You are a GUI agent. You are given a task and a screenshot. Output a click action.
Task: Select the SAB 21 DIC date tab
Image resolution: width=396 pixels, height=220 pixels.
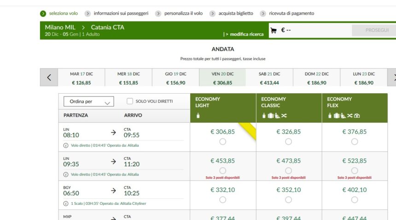point(269,78)
